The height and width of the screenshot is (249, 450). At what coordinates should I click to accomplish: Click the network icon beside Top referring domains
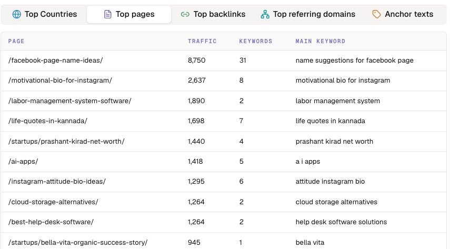(265, 14)
